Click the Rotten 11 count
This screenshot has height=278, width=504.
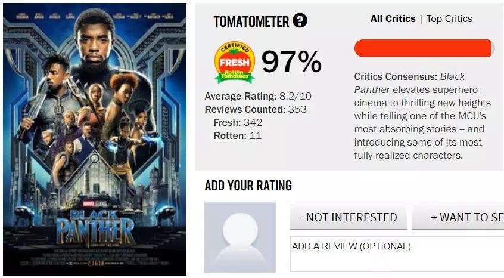238,136
